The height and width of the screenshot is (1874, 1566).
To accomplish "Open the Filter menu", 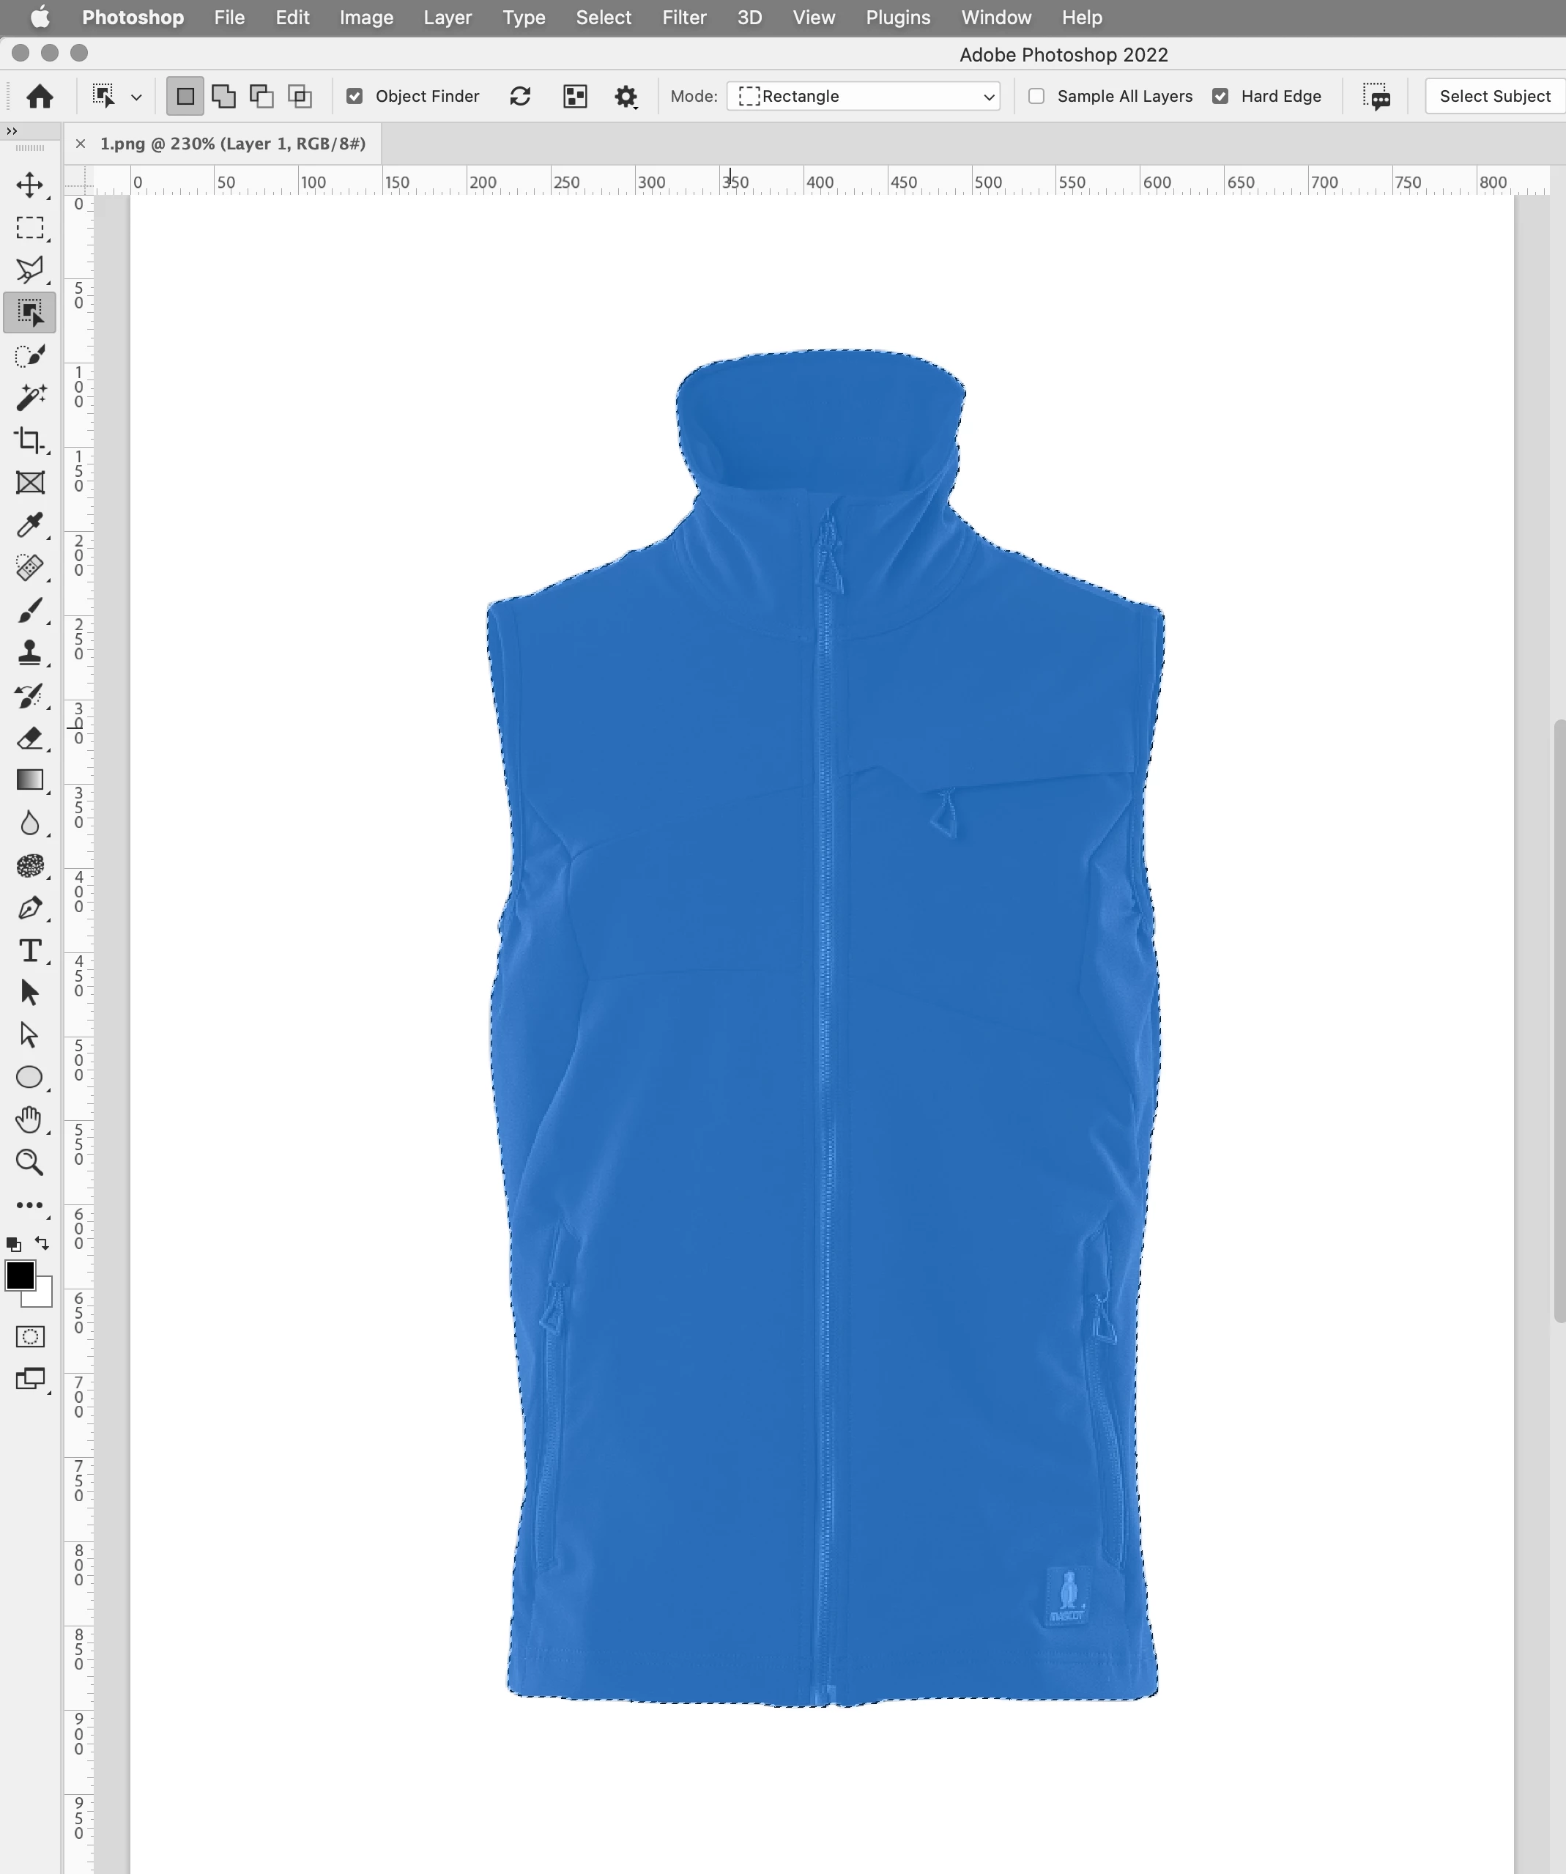I will (x=683, y=18).
